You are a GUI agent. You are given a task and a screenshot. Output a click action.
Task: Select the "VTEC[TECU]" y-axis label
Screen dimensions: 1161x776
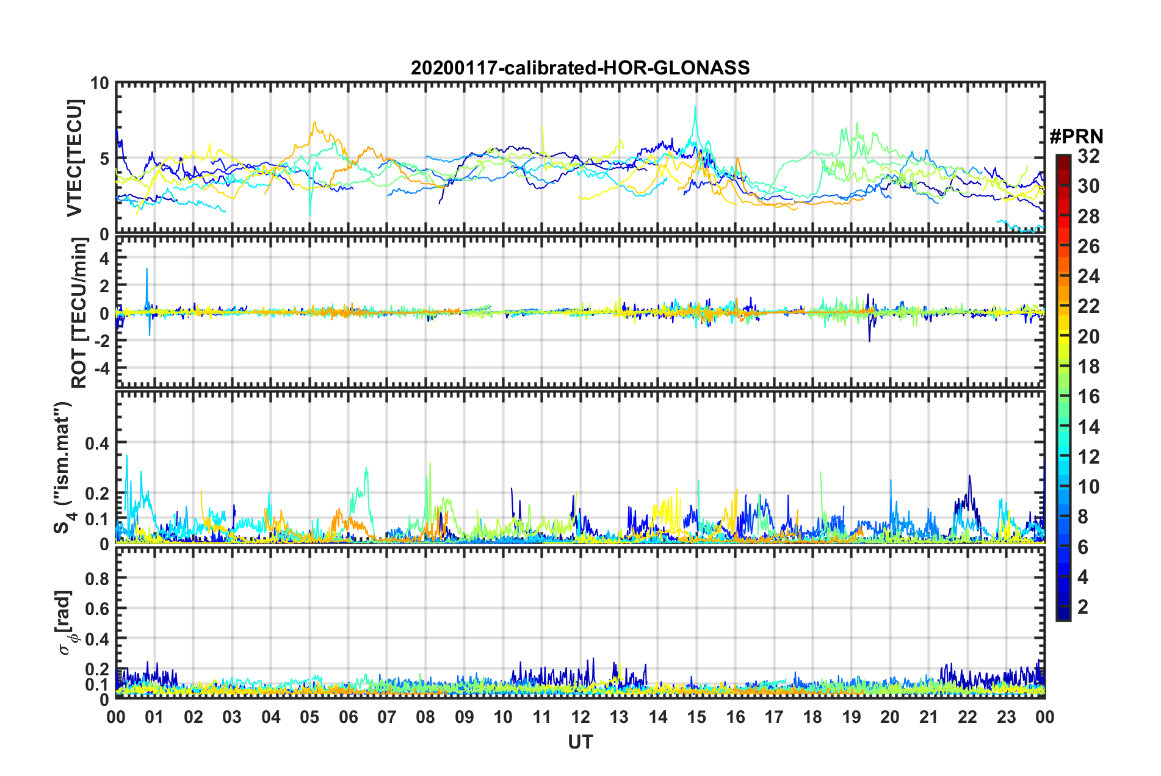click(x=74, y=158)
